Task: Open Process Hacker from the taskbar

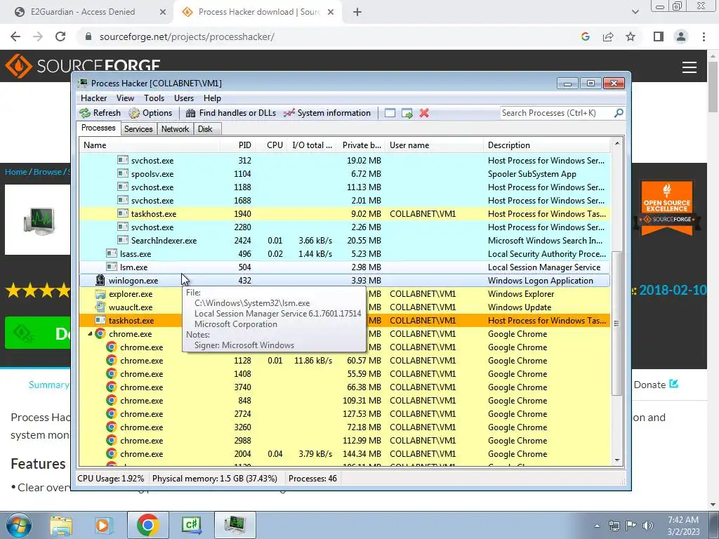Action: tap(235, 525)
